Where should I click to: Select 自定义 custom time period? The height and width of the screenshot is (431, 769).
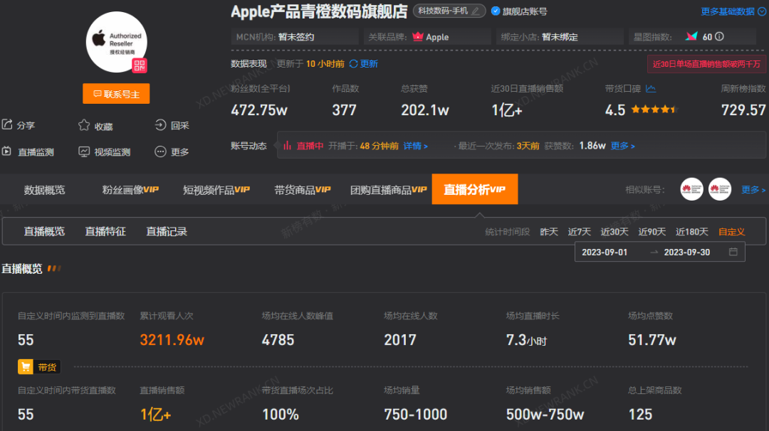pos(732,232)
